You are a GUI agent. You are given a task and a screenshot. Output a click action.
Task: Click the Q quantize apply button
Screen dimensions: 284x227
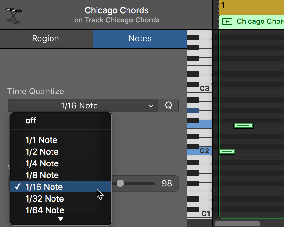168,106
